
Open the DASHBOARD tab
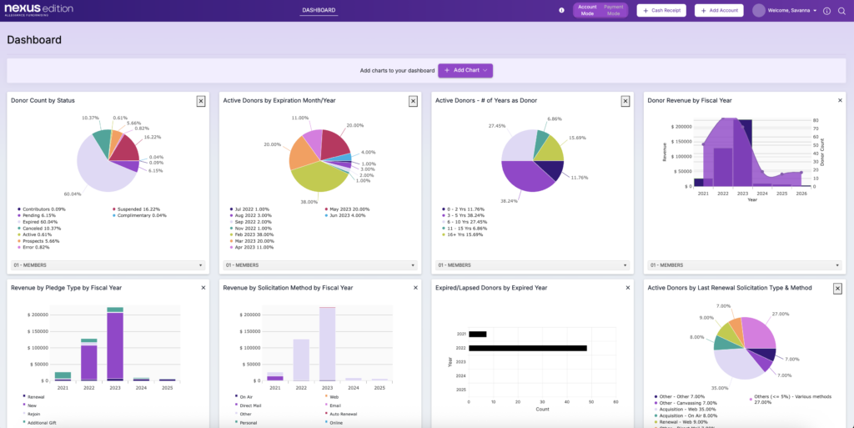[x=319, y=10]
